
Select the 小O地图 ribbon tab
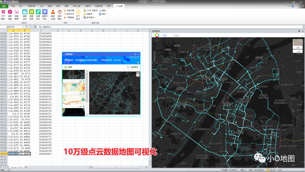coord(119,6)
